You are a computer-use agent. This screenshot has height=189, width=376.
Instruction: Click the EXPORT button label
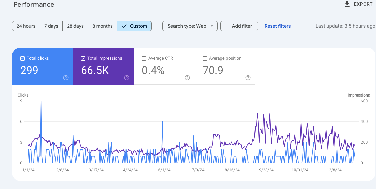[363, 4]
